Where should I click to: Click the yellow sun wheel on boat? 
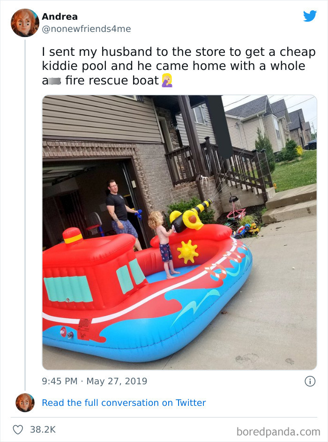coord(187,251)
